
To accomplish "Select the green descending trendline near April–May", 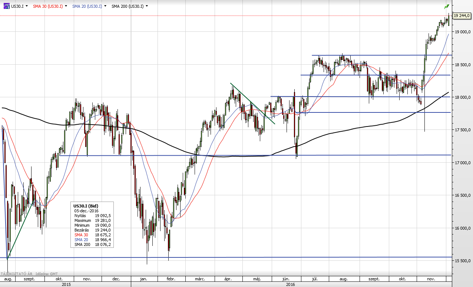I will 252,103.
